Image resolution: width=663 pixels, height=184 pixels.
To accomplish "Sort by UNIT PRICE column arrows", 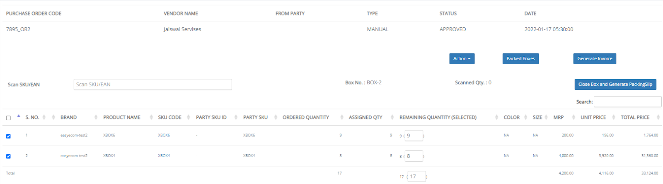I will click(x=614, y=117).
